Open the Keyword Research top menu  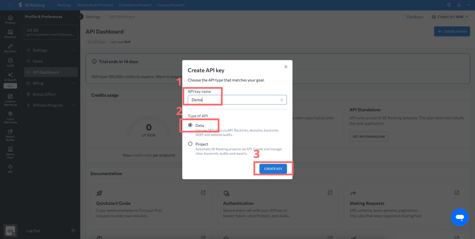click(x=171, y=5)
